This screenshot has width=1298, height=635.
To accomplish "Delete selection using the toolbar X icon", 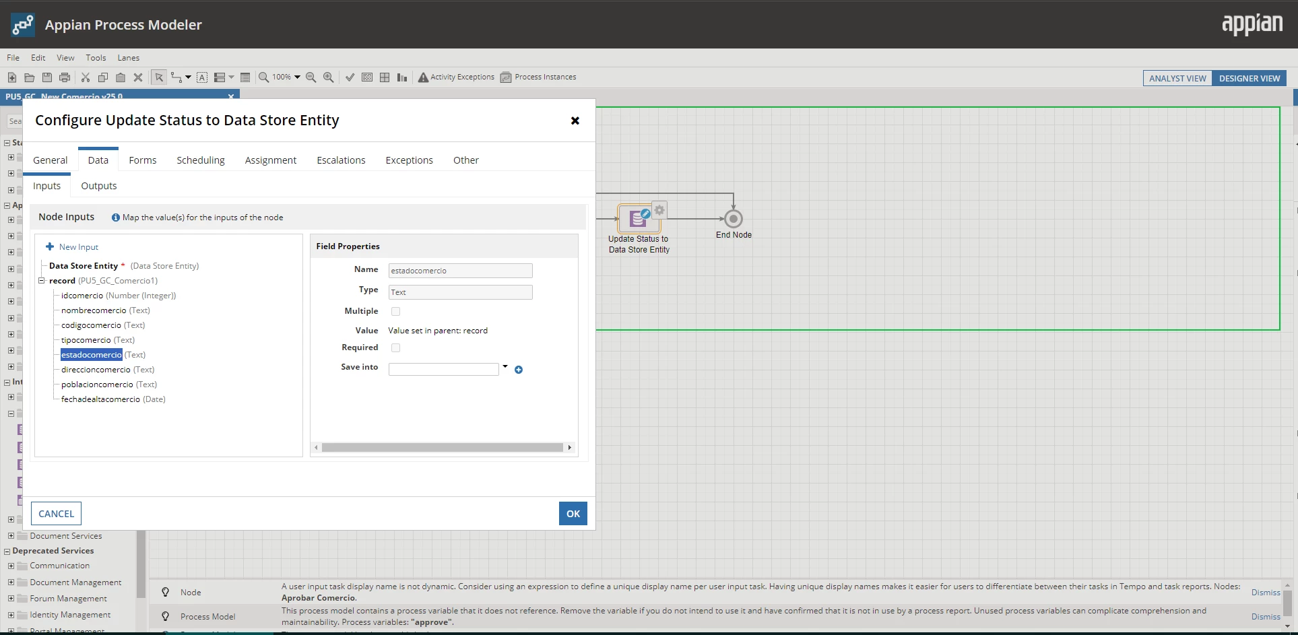I will [x=138, y=77].
